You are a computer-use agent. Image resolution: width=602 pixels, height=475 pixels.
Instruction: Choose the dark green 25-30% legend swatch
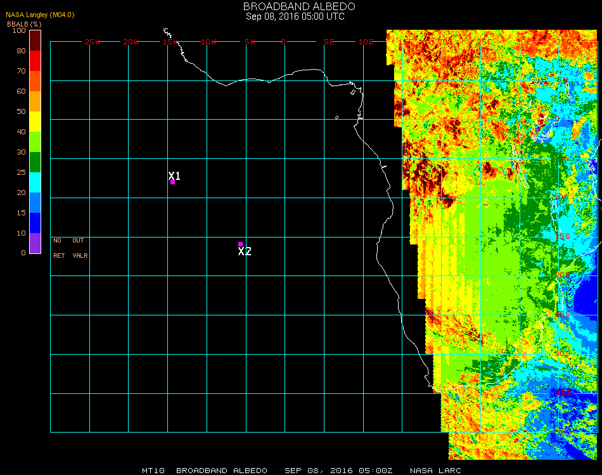click(x=35, y=162)
